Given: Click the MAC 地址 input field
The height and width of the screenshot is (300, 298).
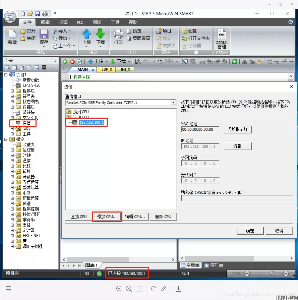Looking at the screenshot, I should (200, 129).
